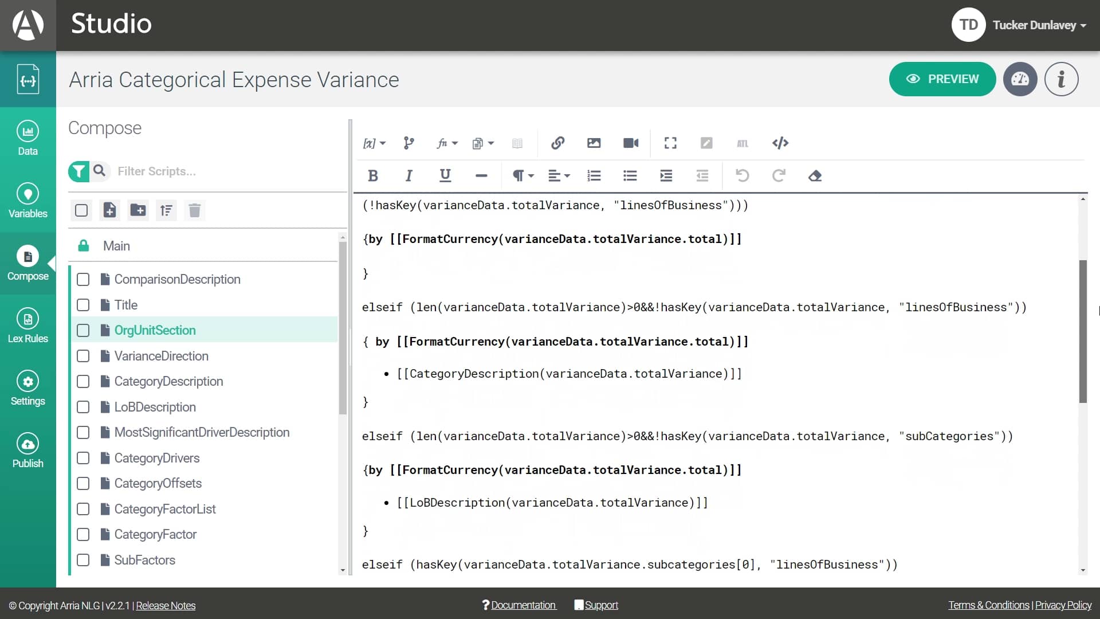Insert a conditional branch
This screenshot has height=619, width=1100.
coord(408,143)
